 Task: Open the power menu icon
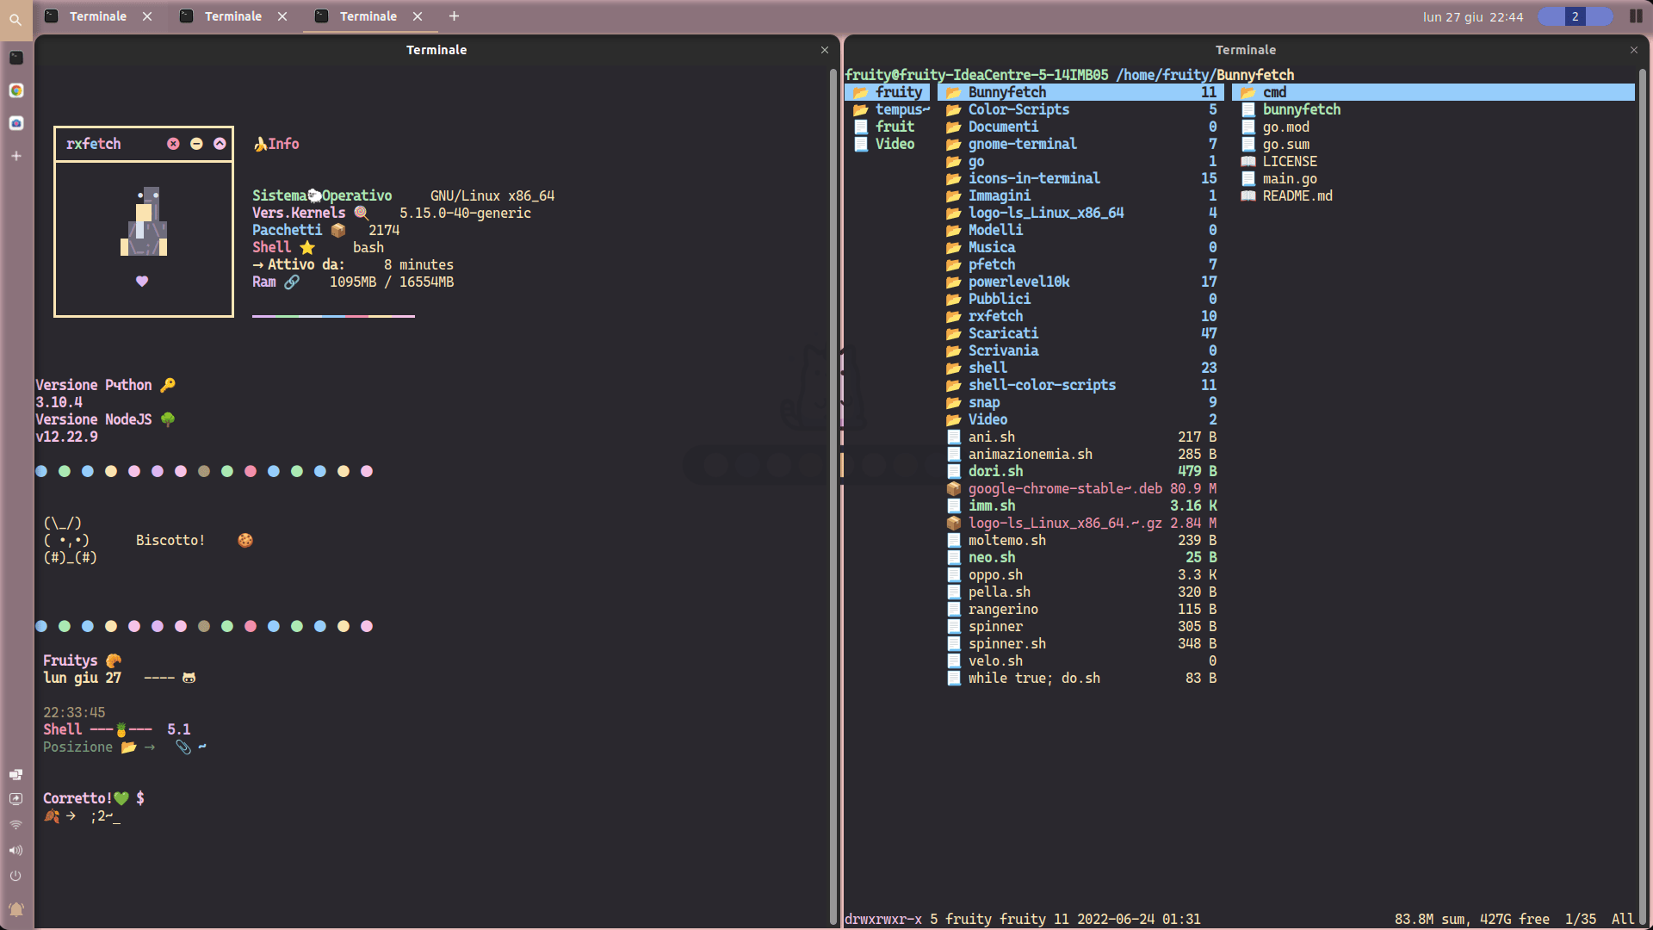coord(15,876)
